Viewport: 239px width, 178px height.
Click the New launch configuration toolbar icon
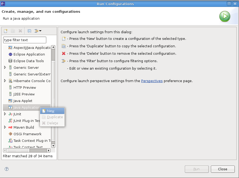[6, 31]
